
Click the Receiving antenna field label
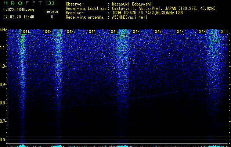[84, 17]
